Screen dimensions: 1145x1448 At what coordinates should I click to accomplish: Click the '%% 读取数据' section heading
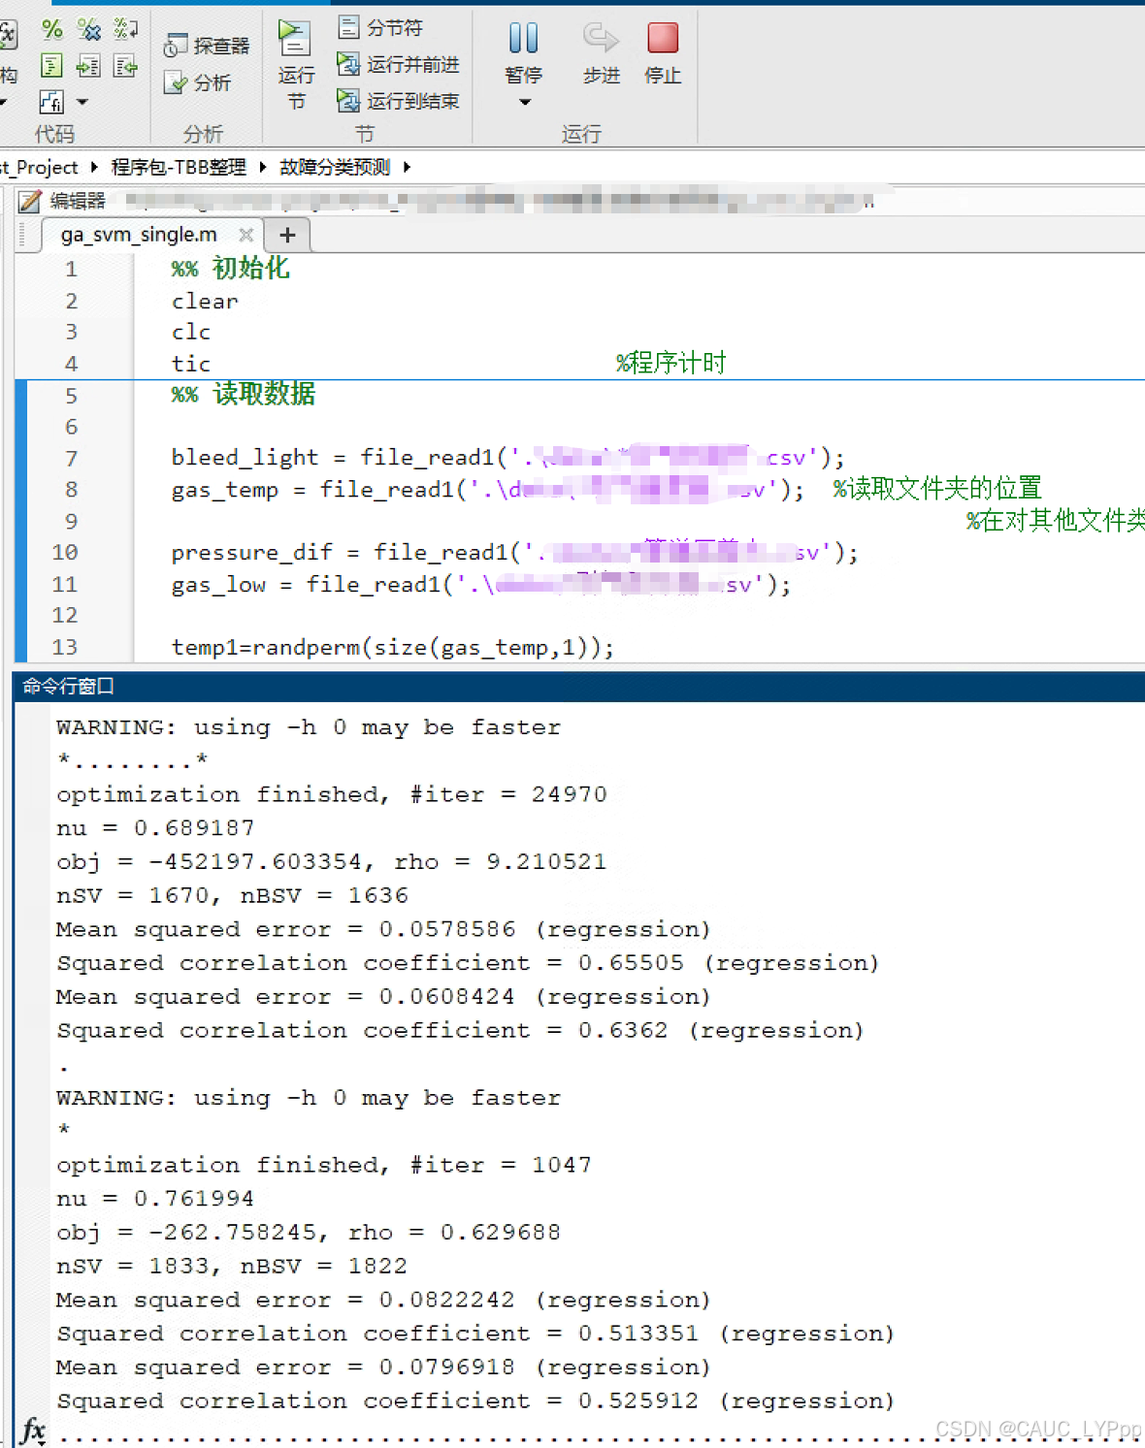244,394
